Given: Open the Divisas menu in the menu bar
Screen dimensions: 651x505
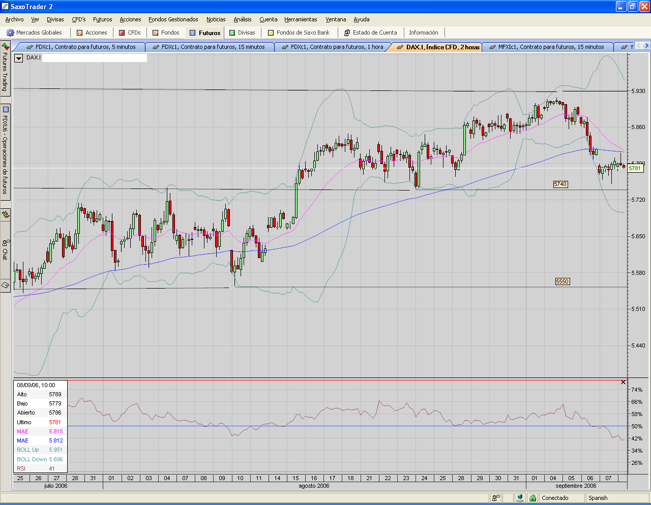Looking at the screenshot, I should pos(55,19).
